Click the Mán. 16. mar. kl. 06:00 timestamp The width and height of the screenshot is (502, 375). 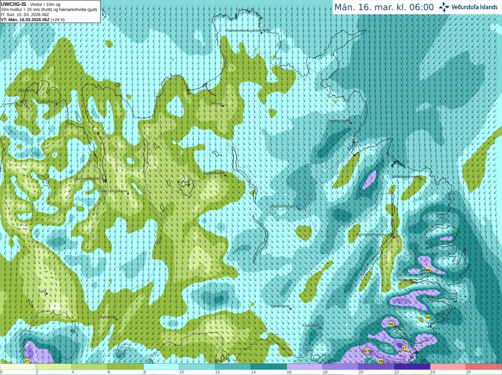[x=384, y=7]
